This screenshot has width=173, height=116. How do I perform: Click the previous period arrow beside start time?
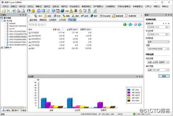coord(163,23)
